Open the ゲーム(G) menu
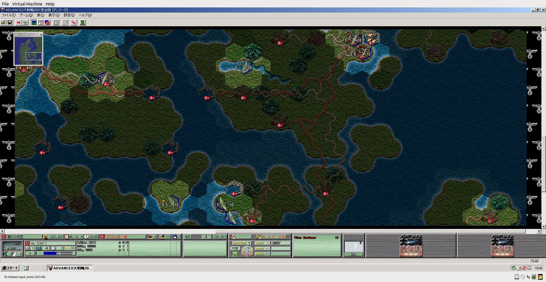 click(x=26, y=15)
